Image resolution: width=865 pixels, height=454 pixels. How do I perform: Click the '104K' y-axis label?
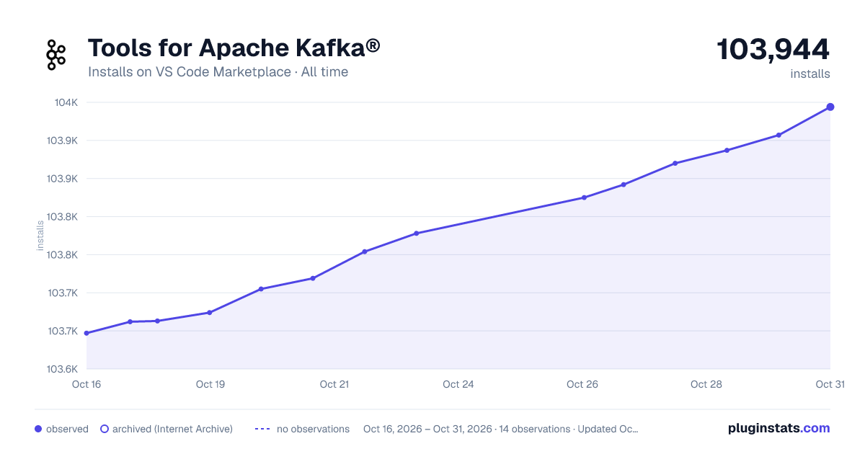pos(66,102)
